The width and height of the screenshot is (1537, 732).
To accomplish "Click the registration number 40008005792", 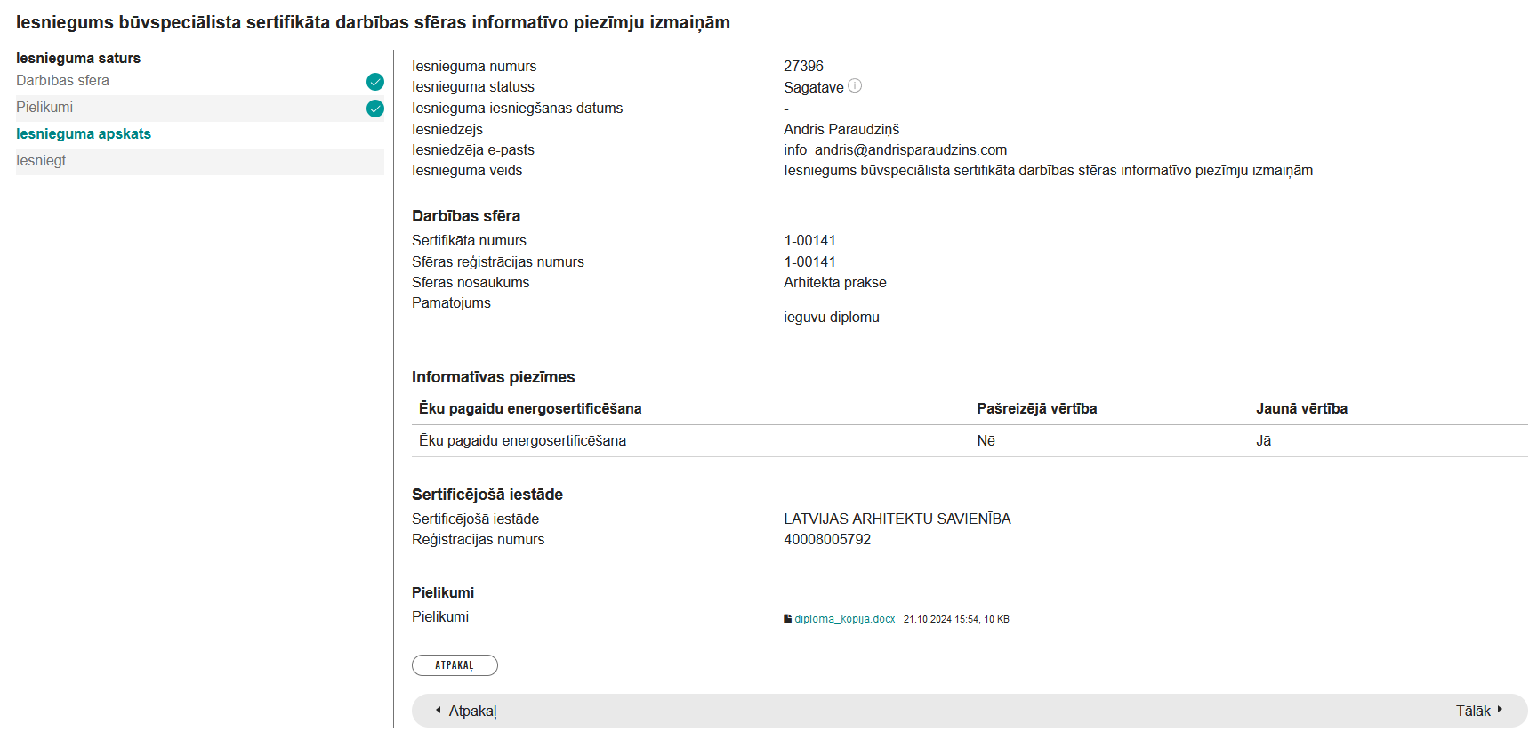I will point(827,540).
